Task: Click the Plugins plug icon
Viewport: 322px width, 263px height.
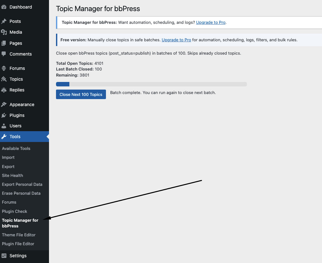Action: tap(4, 115)
